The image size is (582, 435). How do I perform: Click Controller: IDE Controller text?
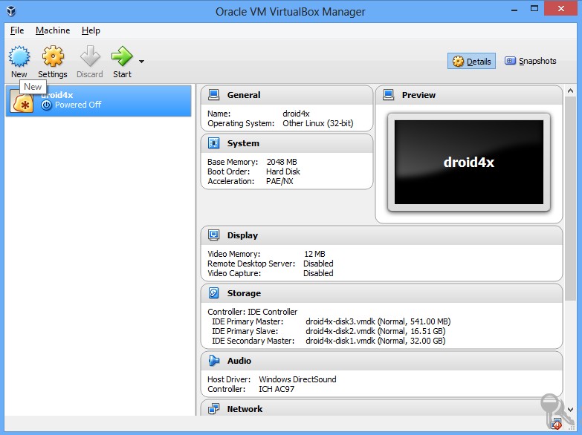tap(253, 312)
